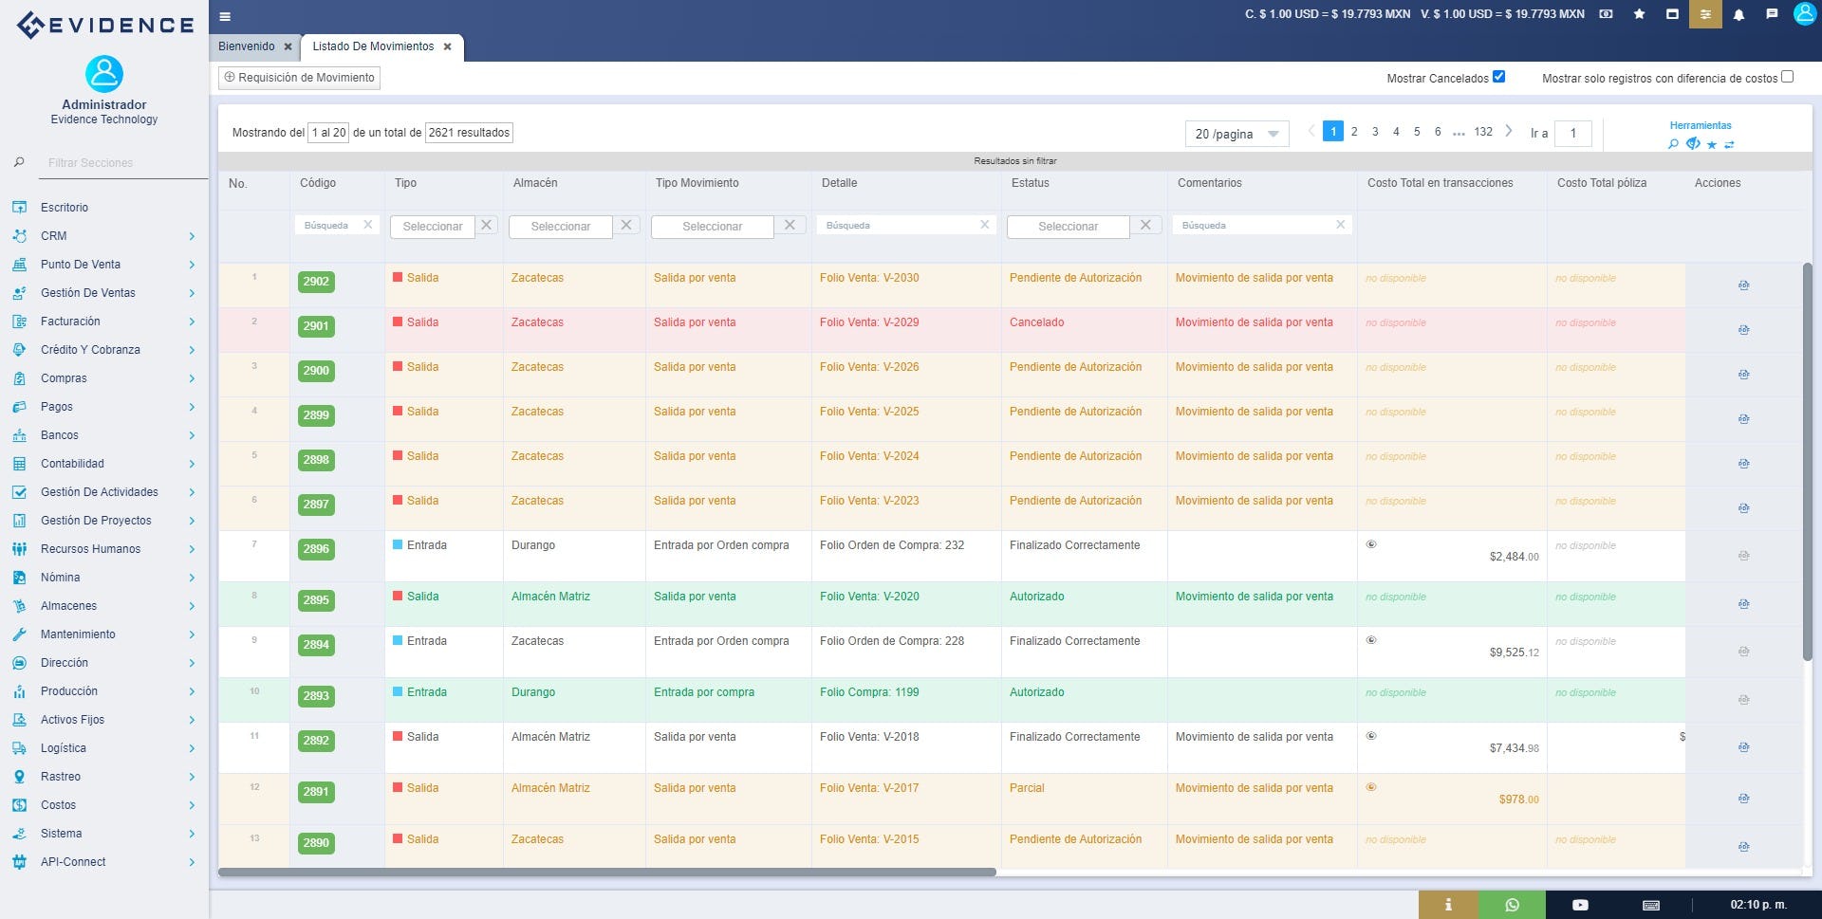Open the YouTube icon in the bottom bar
1822x919 pixels.
coord(1580,905)
